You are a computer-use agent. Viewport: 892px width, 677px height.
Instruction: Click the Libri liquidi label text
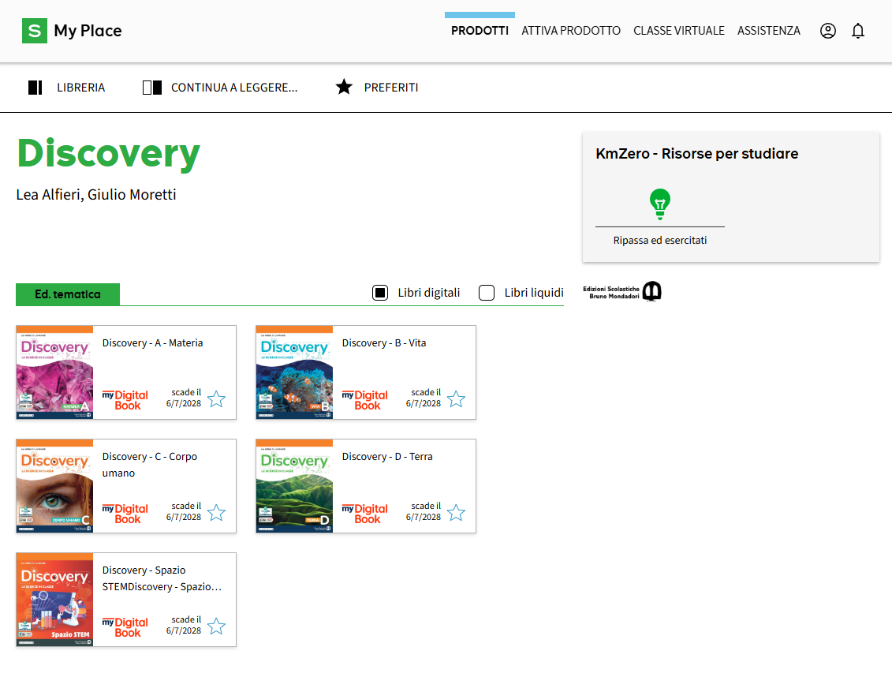pyautogui.click(x=534, y=293)
